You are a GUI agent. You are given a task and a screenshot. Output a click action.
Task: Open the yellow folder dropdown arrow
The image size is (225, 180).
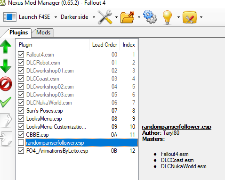(201, 17)
